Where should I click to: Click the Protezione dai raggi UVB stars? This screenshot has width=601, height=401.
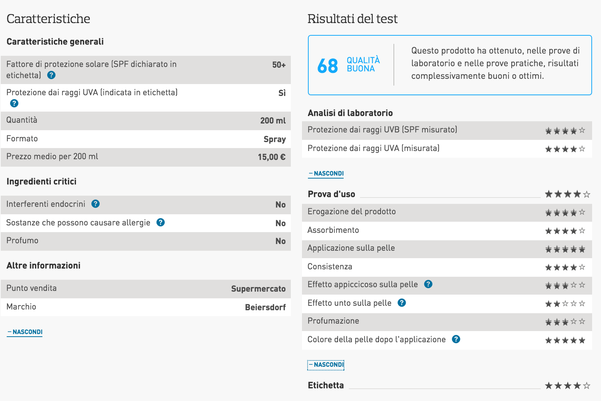click(565, 131)
